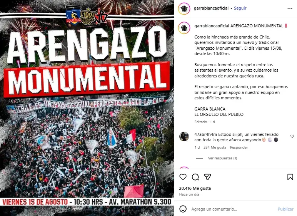The height and width of the screenshot is (216, 297).
Task: Expand replies with Ver respuestas (1)
Action: click(222, 158)
